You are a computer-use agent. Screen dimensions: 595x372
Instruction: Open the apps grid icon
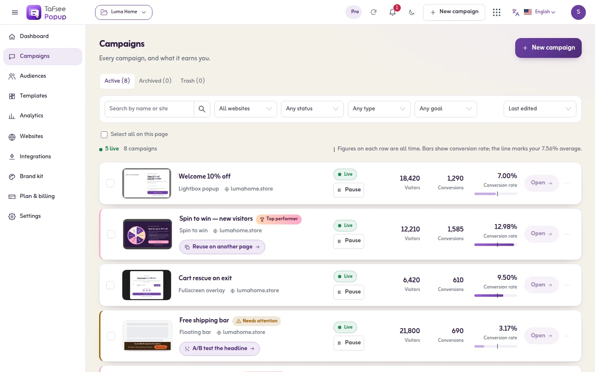[x=497, y=12]
